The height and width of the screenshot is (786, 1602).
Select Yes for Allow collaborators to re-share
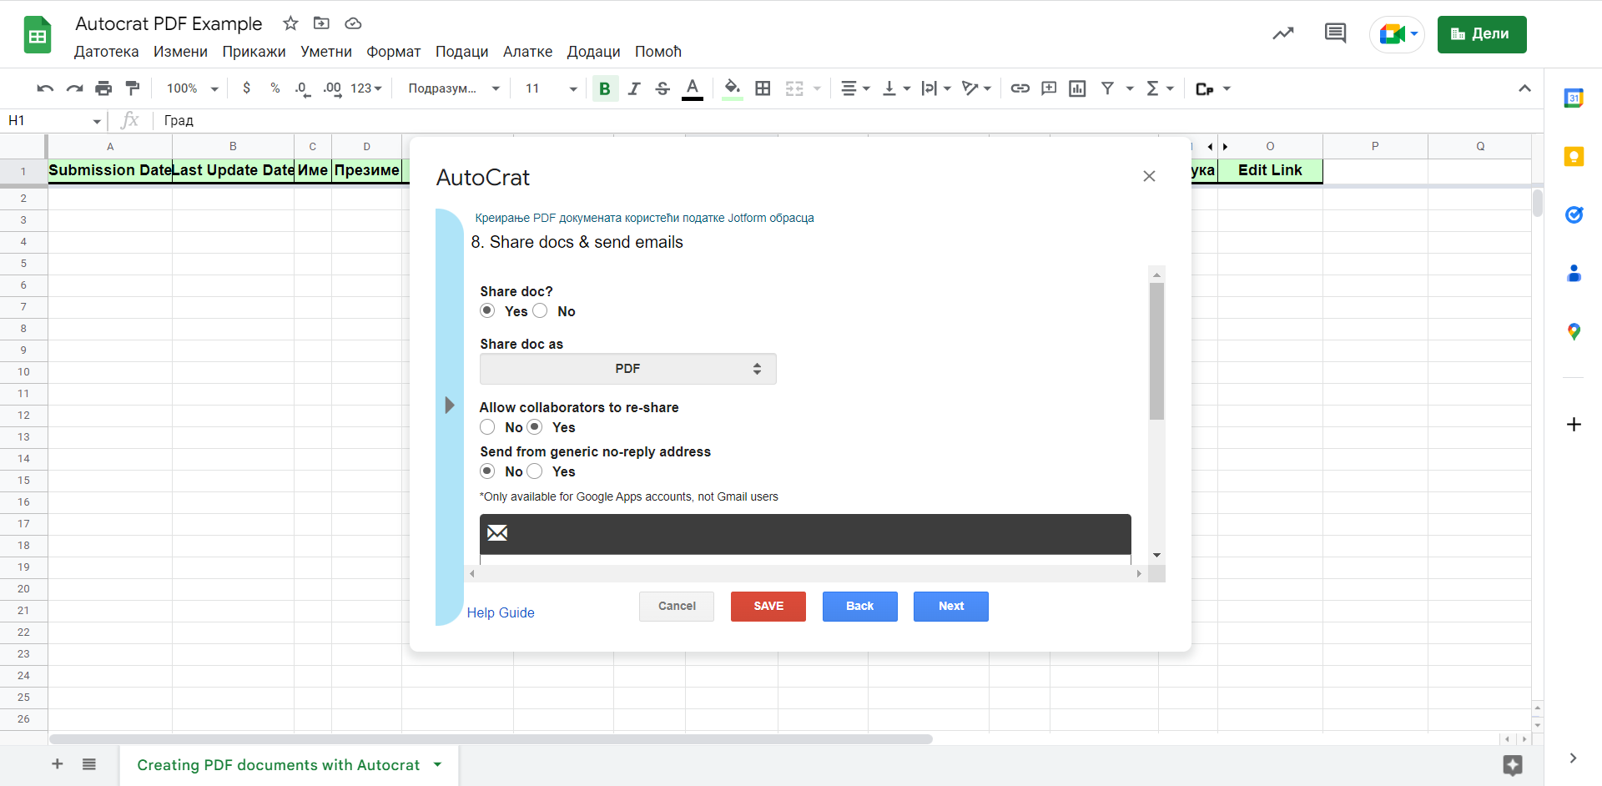pos(535,427)
